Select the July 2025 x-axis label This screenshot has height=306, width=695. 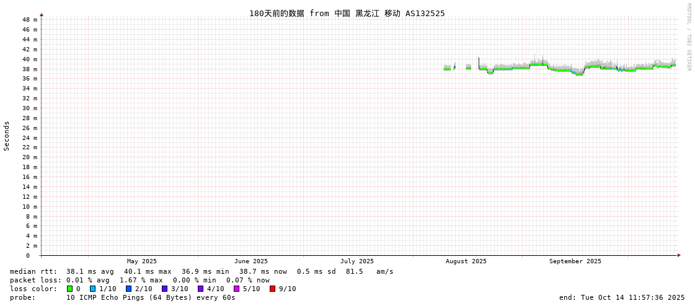click(x=357, y=261)
